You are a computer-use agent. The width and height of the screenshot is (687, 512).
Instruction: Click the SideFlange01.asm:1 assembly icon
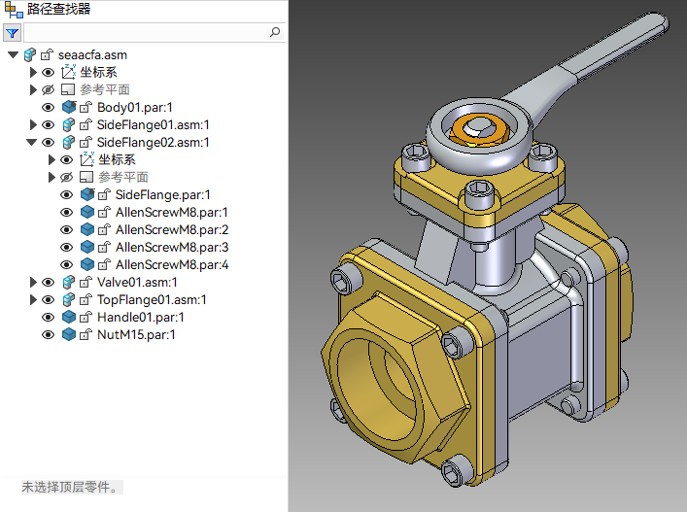click(x=69, y=124)
